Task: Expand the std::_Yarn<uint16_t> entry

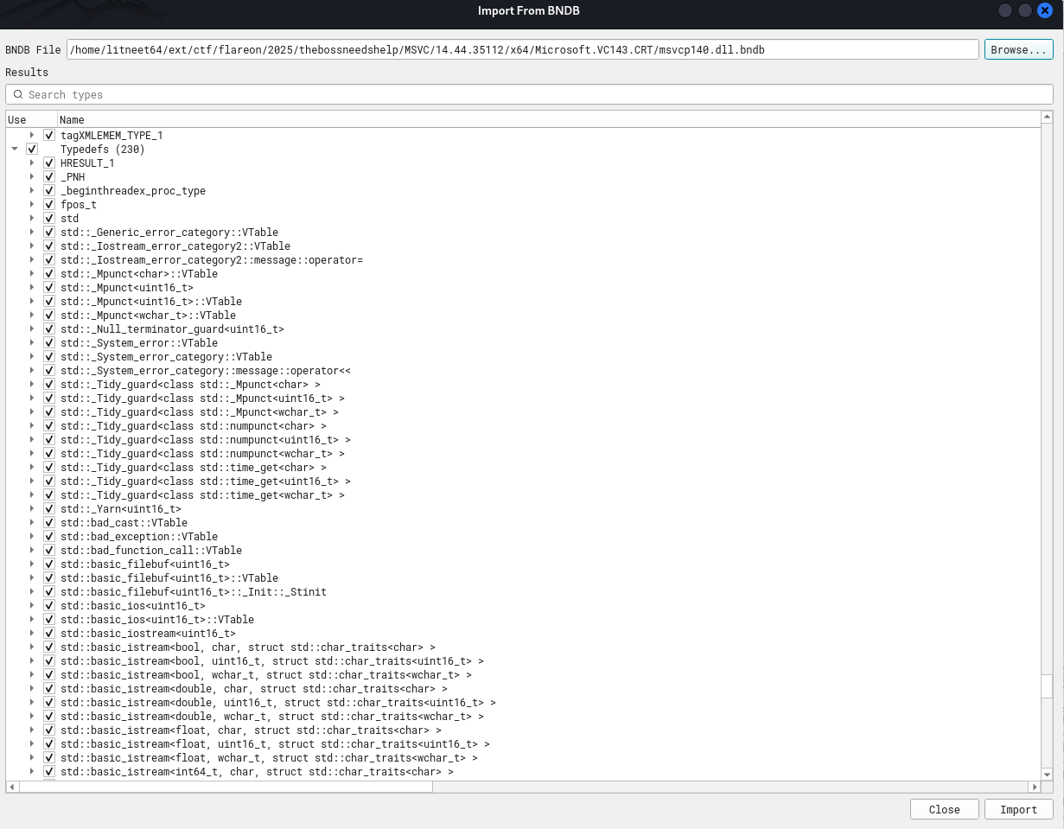Action: point(32,509)
